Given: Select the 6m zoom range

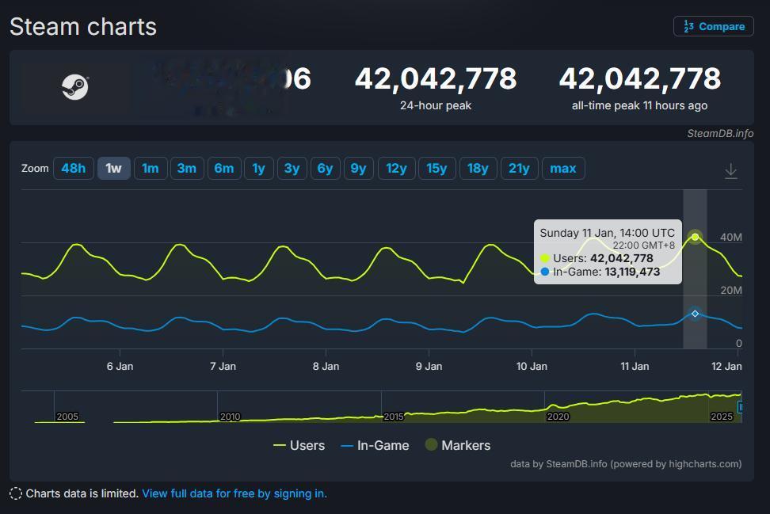Looking at the screenshot, I should 224,169.
